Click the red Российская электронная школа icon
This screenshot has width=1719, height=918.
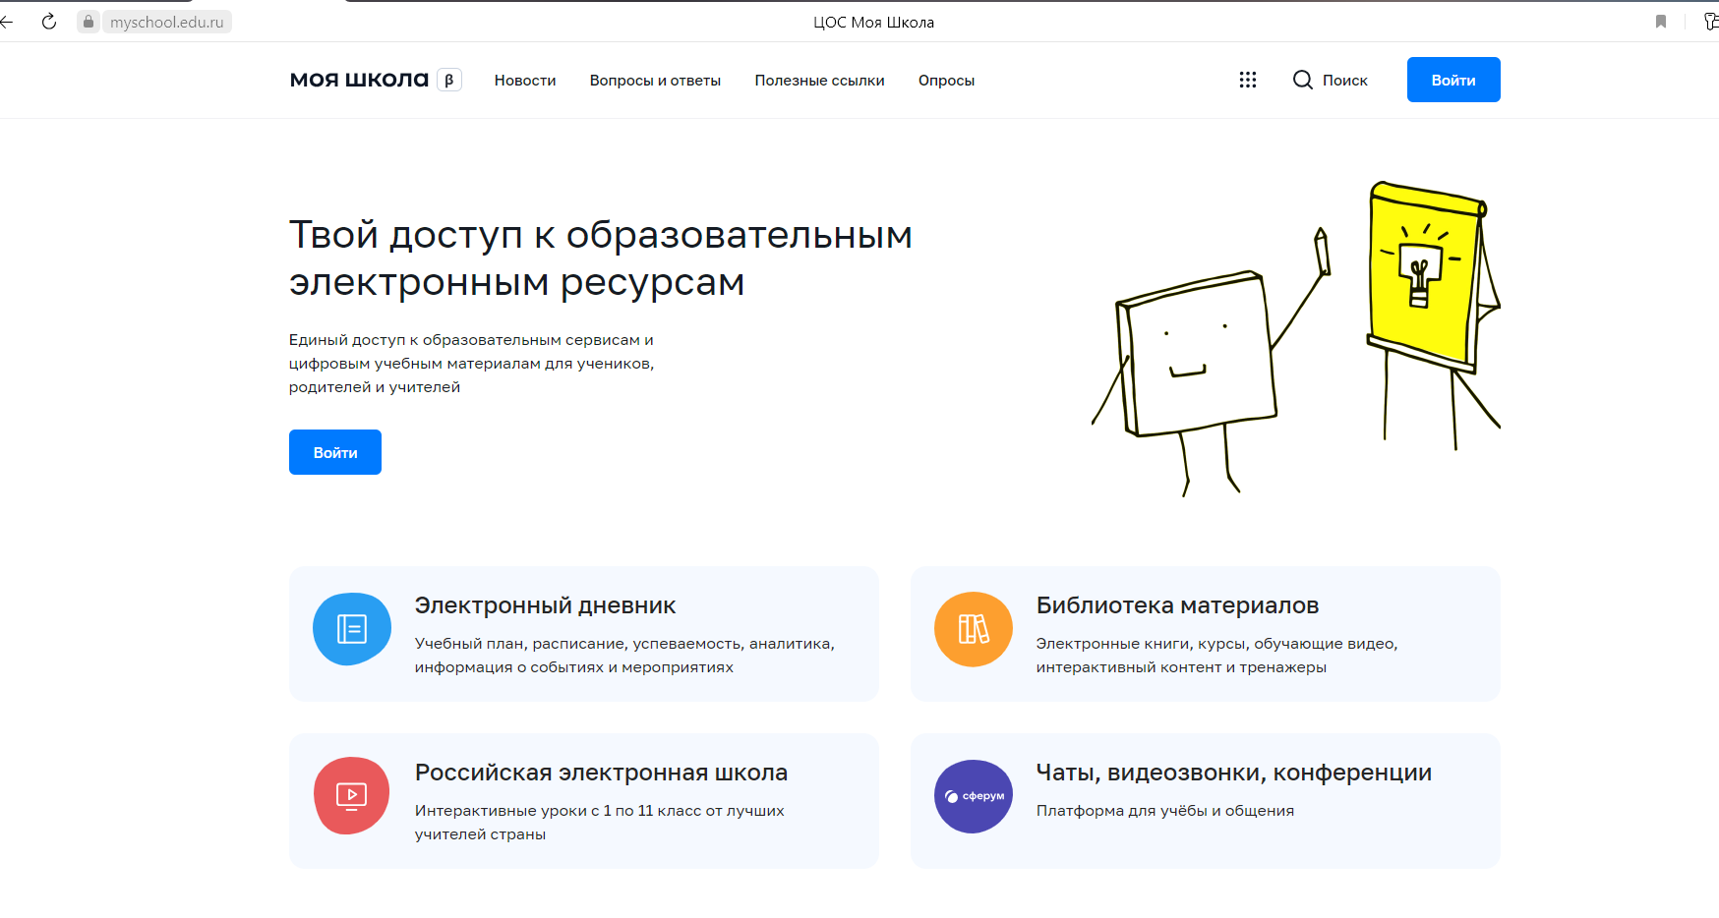coord(351,795)
